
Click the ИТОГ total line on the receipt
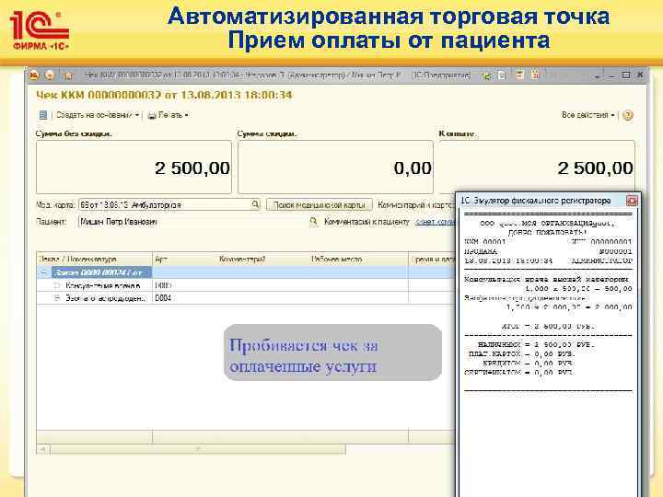tap(548, 326)
